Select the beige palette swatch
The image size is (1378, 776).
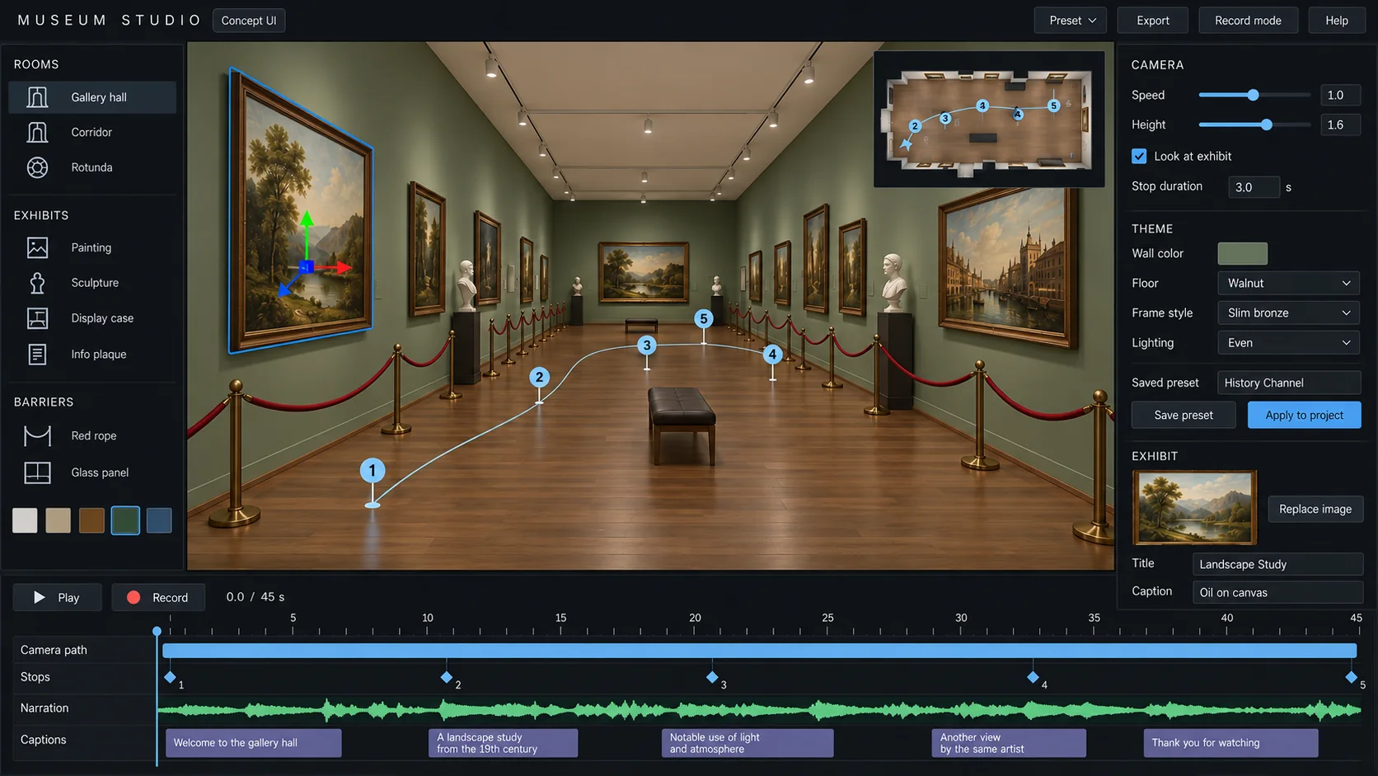click(58, 520)
